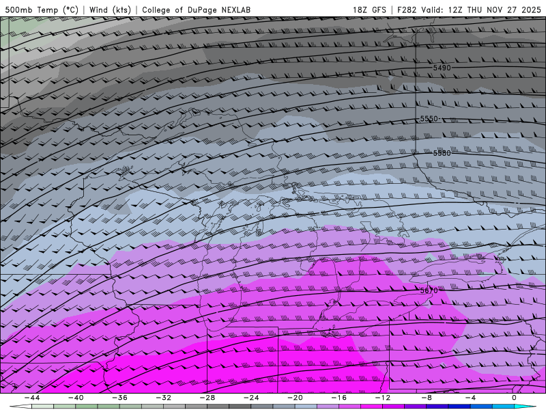The width and height of the screenshot is (546, 410).
Task: Click the 'Valid: 12Z THU NOV 27 2025' text
Action: pos(481,10)
